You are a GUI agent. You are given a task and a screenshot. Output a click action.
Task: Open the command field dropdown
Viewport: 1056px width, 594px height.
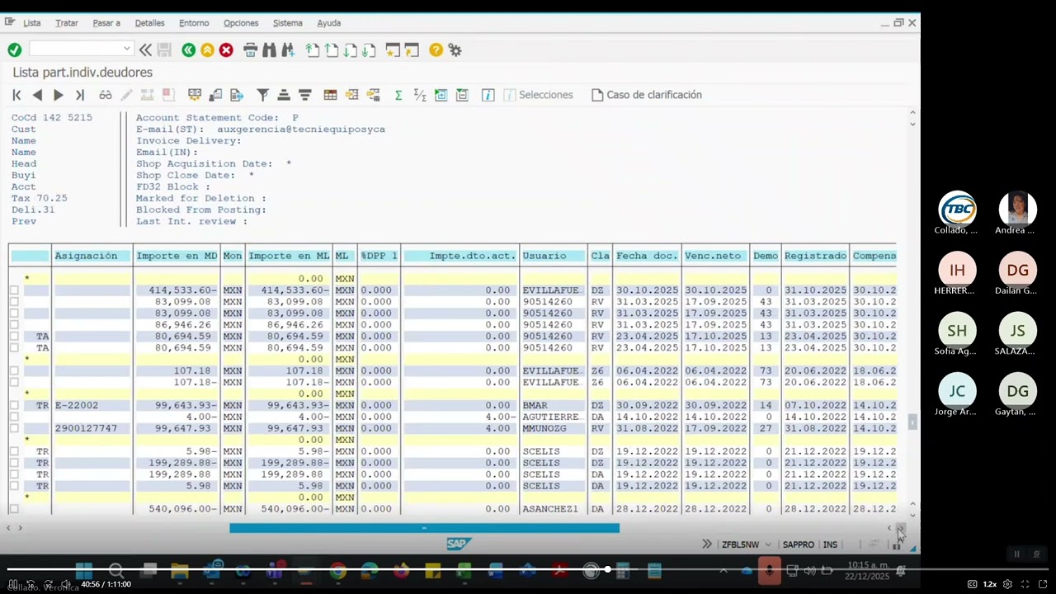tap(126, 49)
